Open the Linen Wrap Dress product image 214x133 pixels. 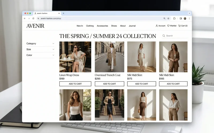tap(75, 57)
